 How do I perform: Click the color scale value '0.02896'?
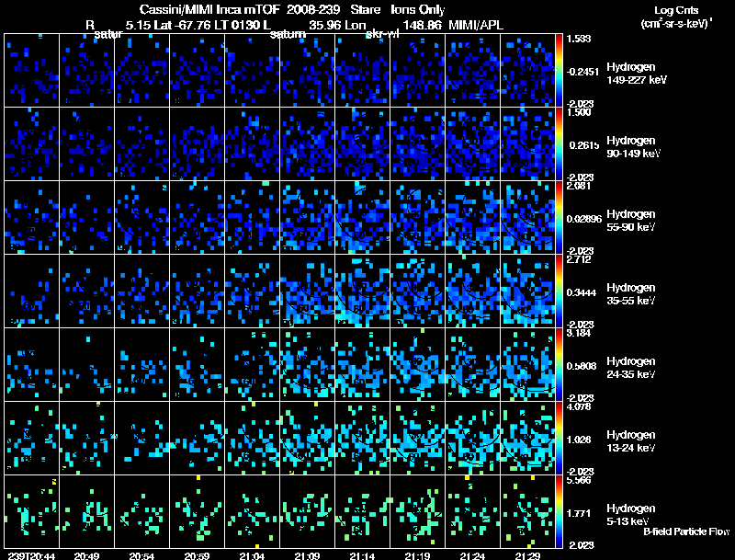click(x=584, y=219)
